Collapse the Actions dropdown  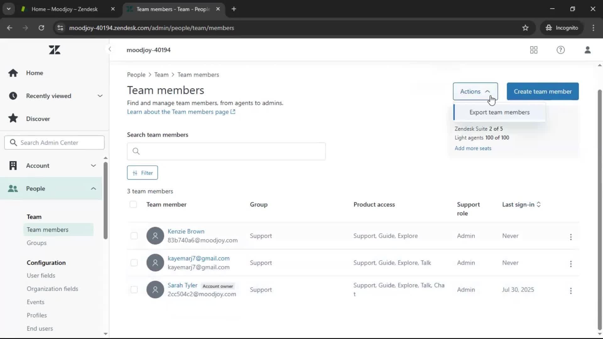pos(475,91)
